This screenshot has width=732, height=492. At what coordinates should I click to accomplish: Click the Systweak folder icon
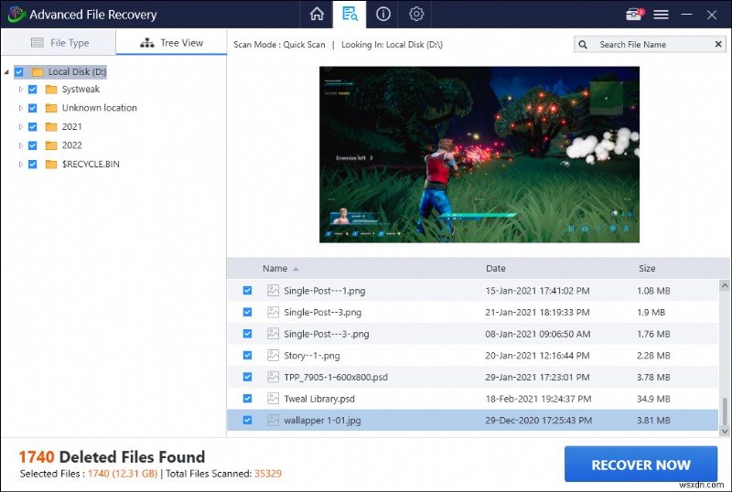[x=51, y=89]
